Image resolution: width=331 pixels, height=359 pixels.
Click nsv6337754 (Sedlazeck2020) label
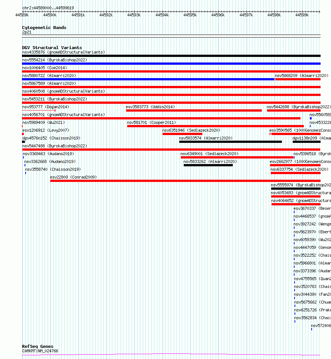click(x=299, y=169)
